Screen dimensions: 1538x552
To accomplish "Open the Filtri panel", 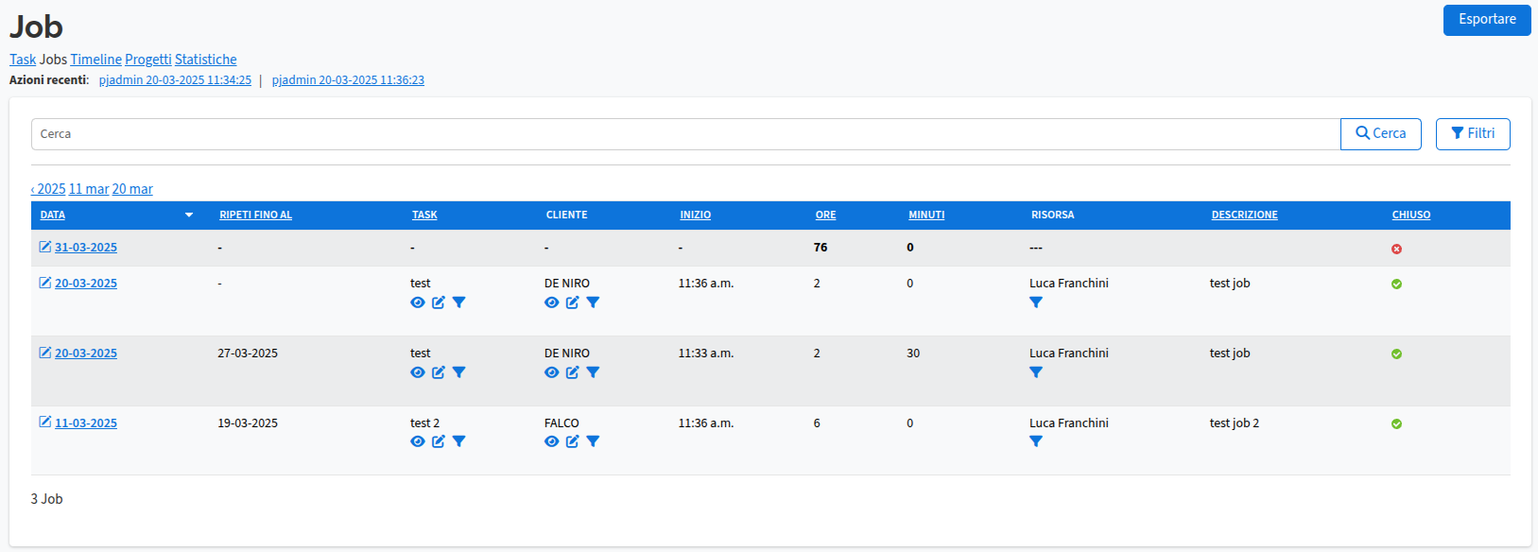I will (1473, 134).
